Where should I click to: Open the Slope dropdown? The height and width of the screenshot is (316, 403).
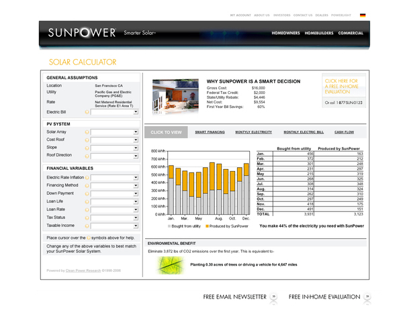(x=114, y=148)
